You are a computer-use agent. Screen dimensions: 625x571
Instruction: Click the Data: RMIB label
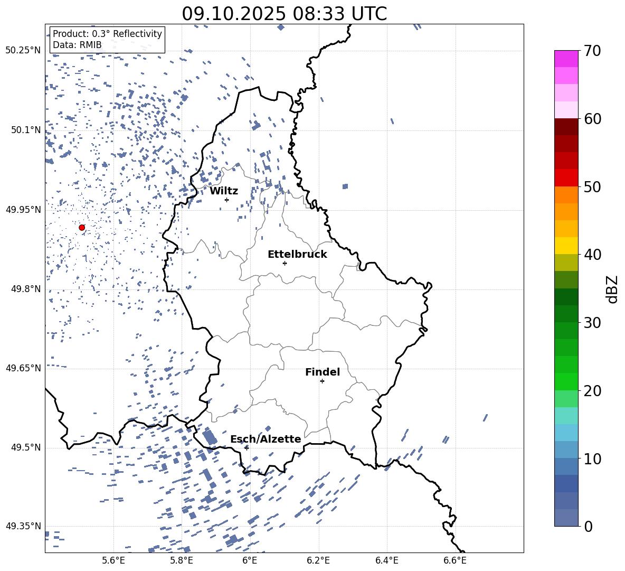point(77,45)
